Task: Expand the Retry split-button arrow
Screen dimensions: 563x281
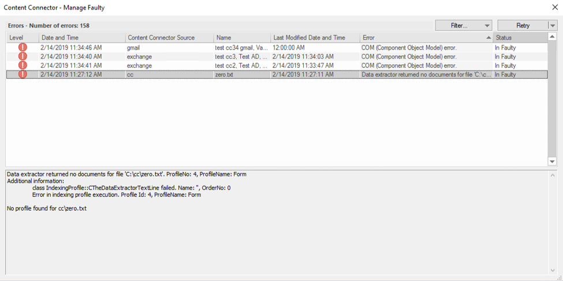Action: [553, 25]
